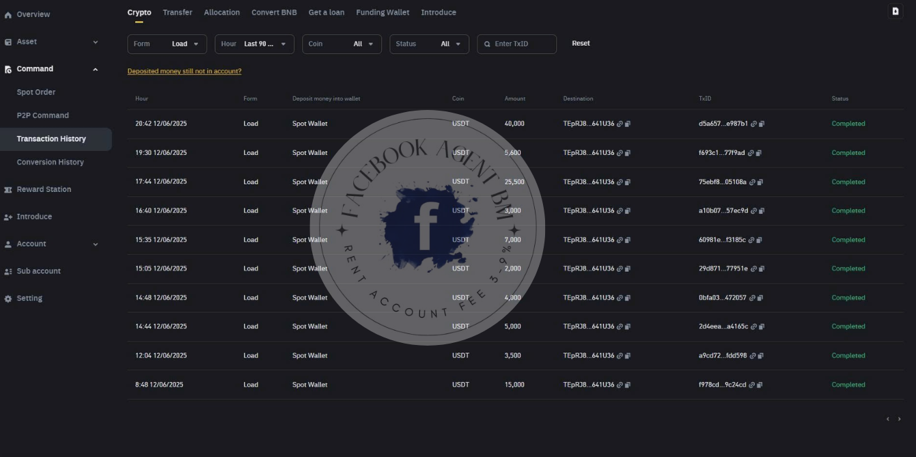
Task: Open the Hour Last 90 dropdown
Action: tap(255, 44)
